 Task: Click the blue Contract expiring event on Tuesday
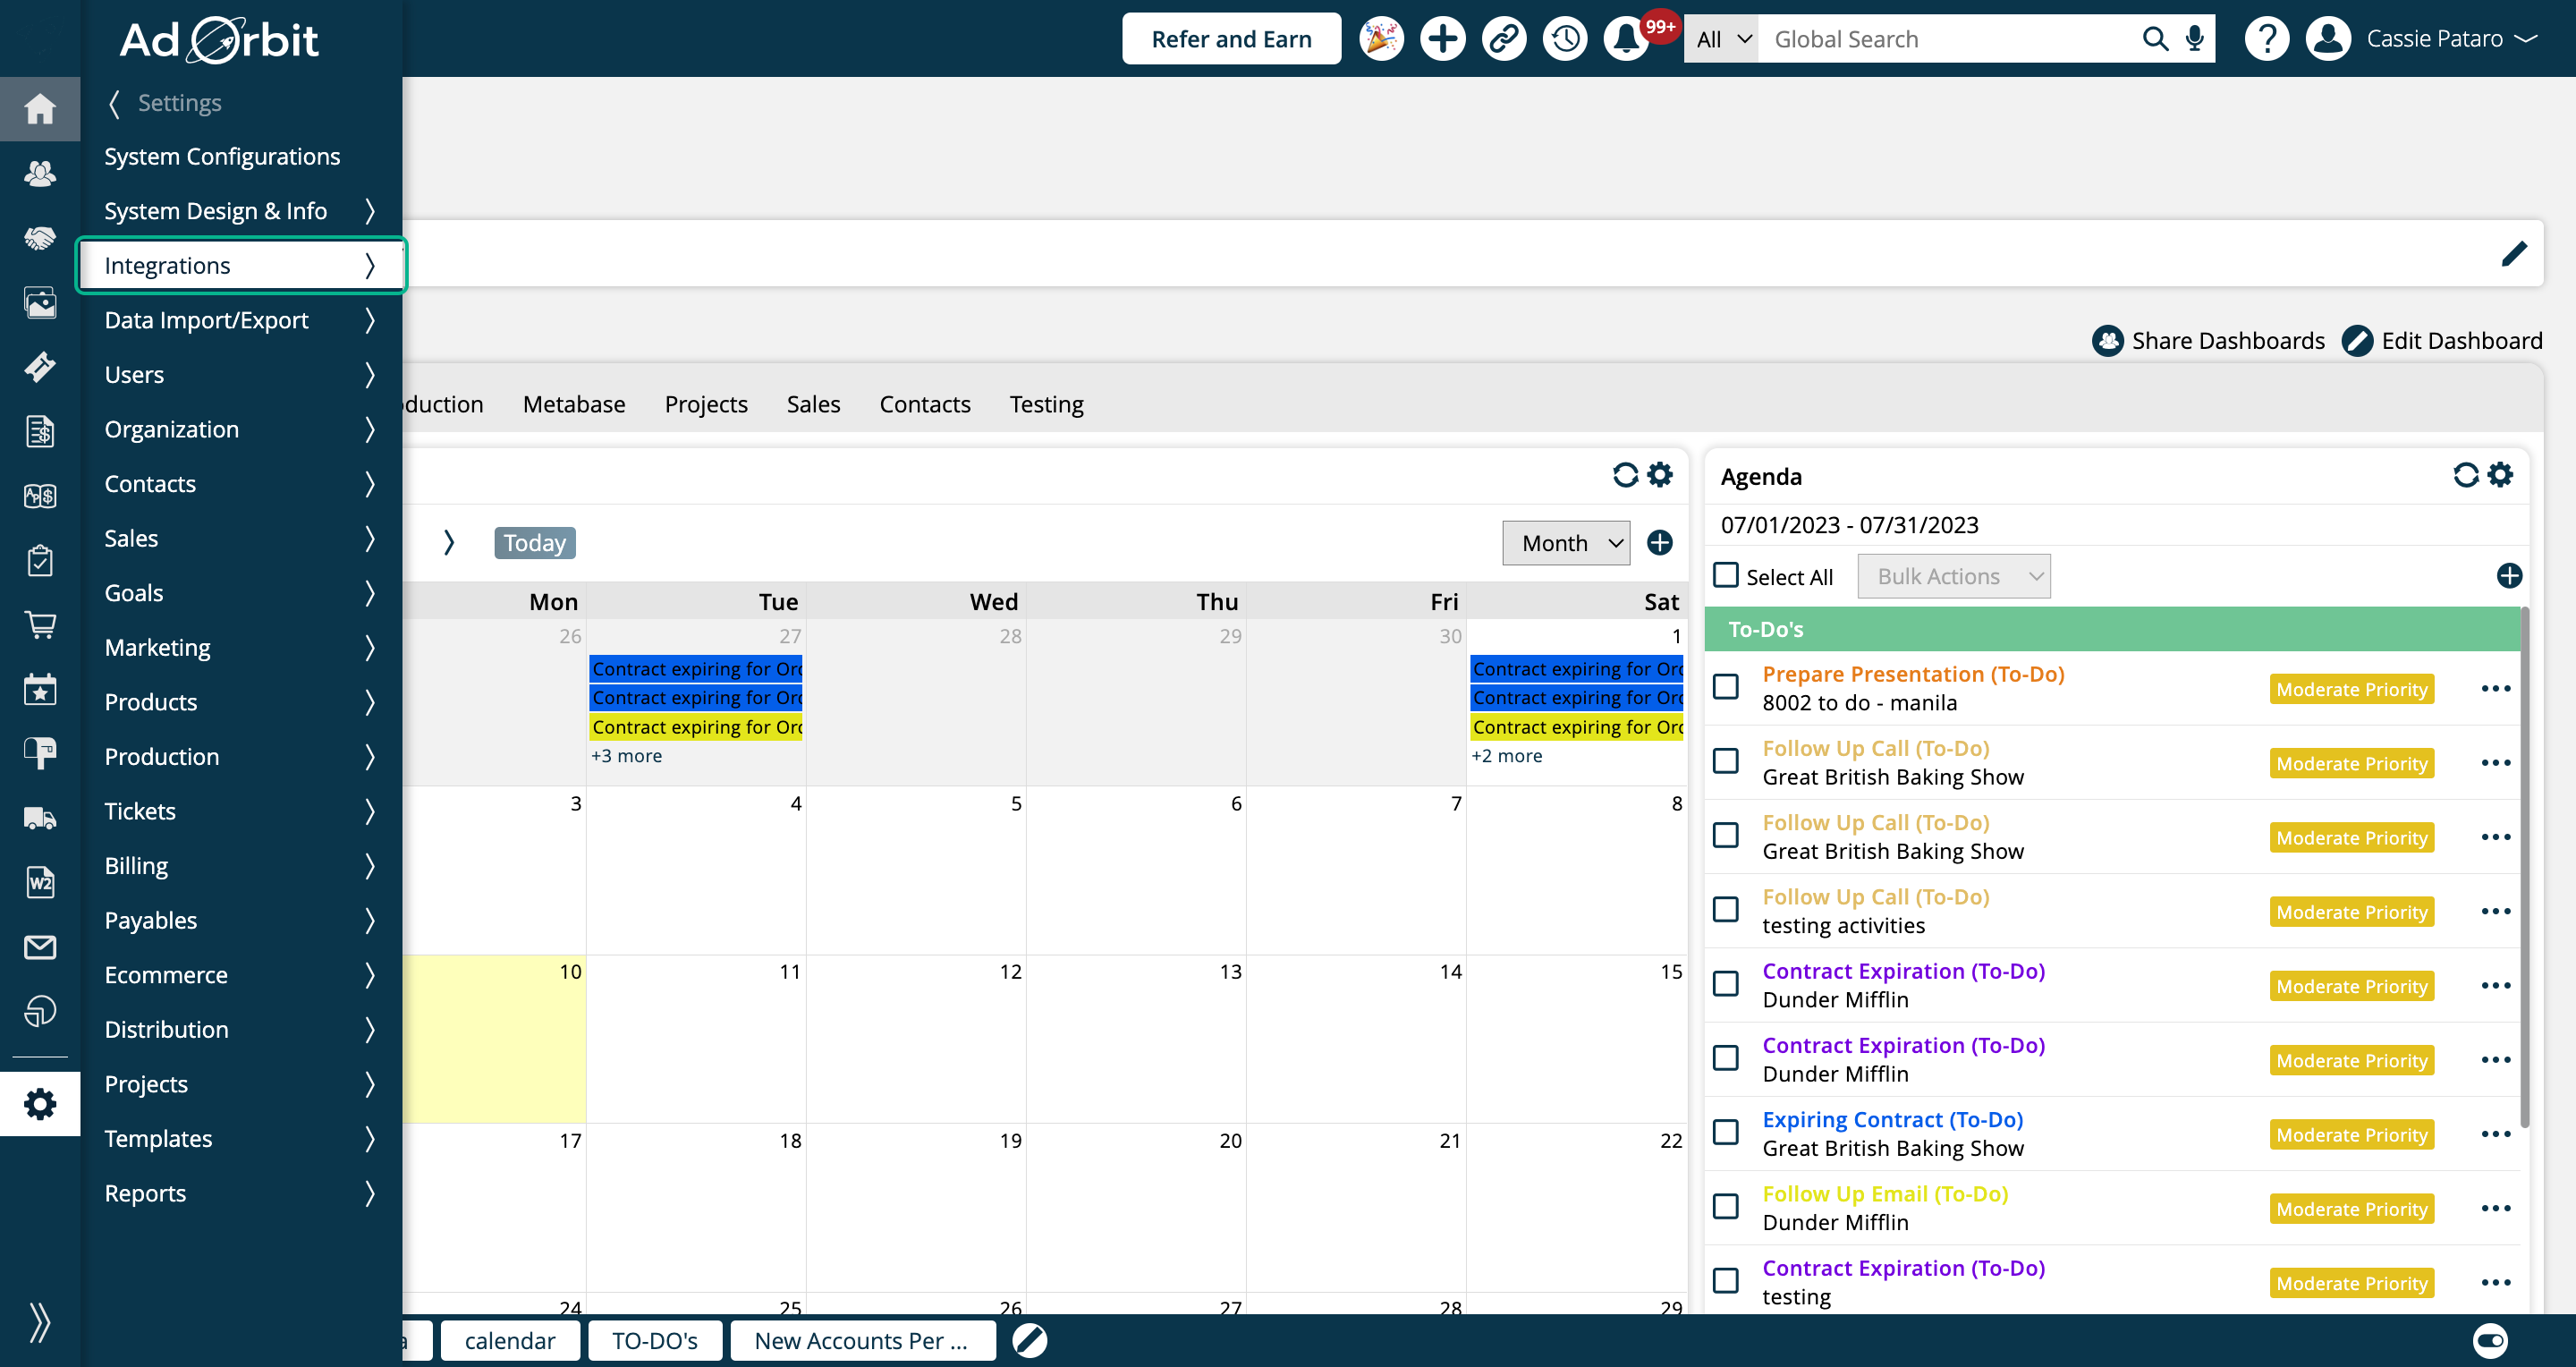(696, 669)
